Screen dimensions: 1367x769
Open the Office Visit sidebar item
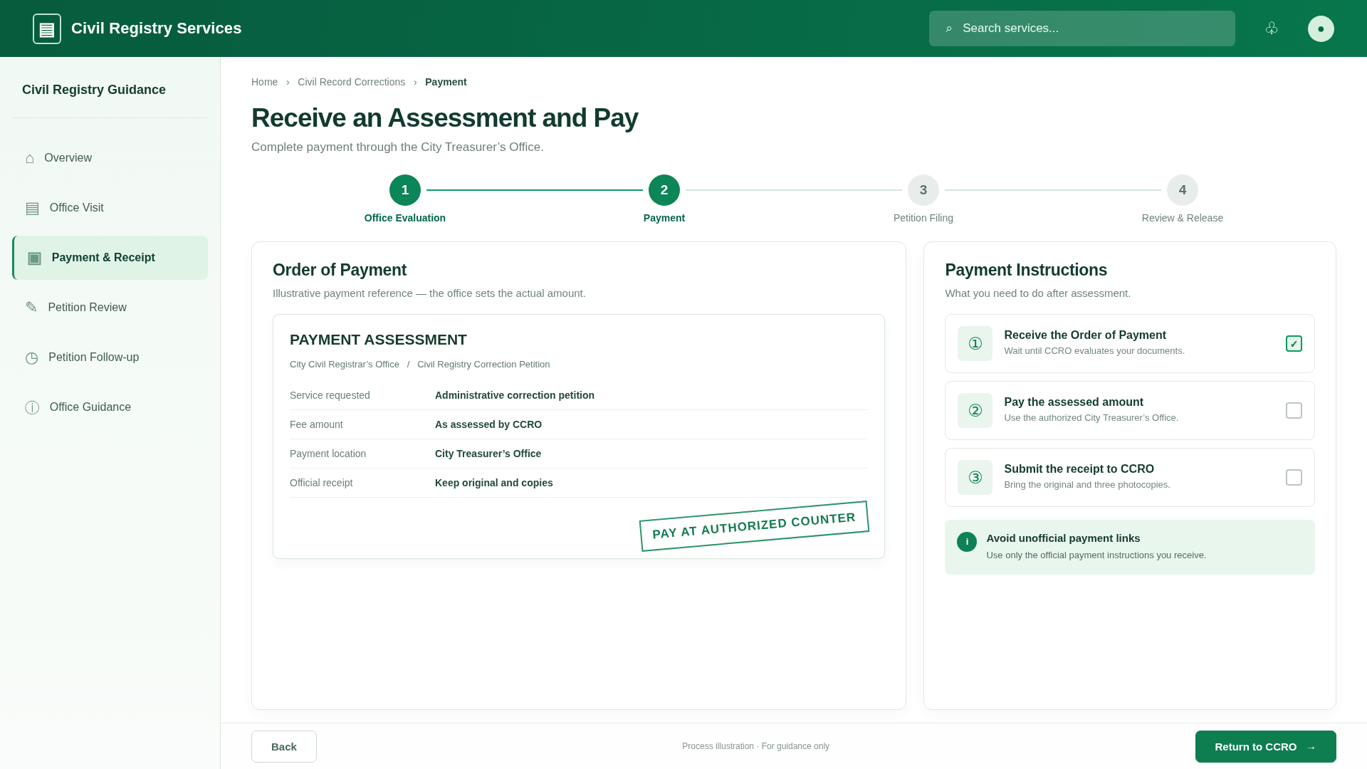[x=110, y=208]
